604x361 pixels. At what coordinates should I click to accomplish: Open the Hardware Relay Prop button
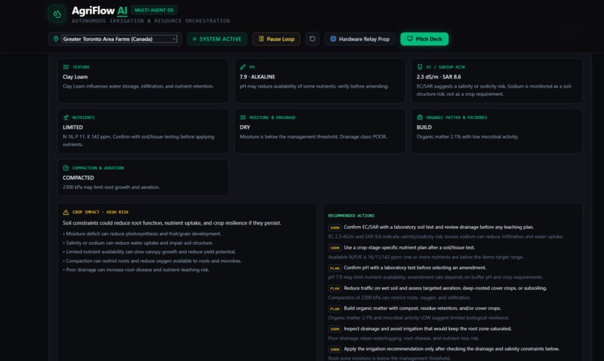pos(360,39)
